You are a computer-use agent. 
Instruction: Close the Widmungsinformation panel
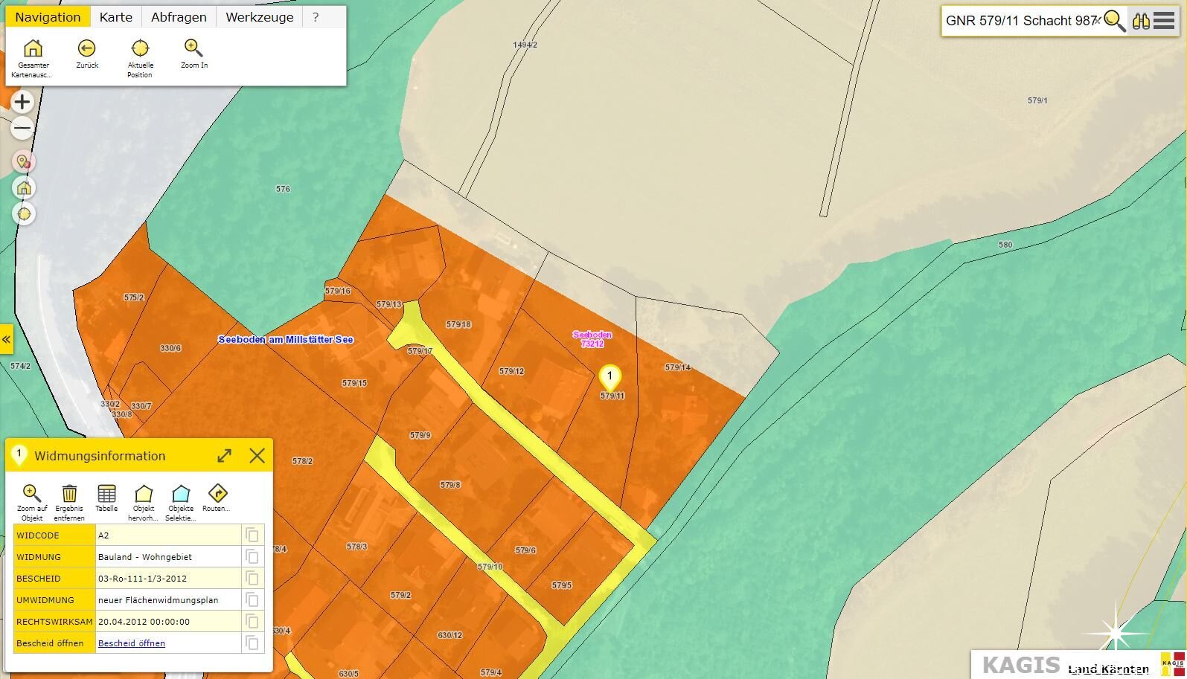(257, 456)
